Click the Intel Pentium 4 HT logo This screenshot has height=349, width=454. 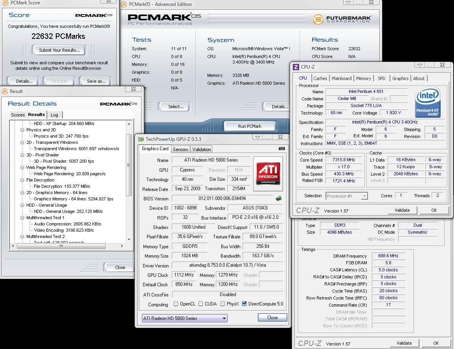tap(427, 103)
